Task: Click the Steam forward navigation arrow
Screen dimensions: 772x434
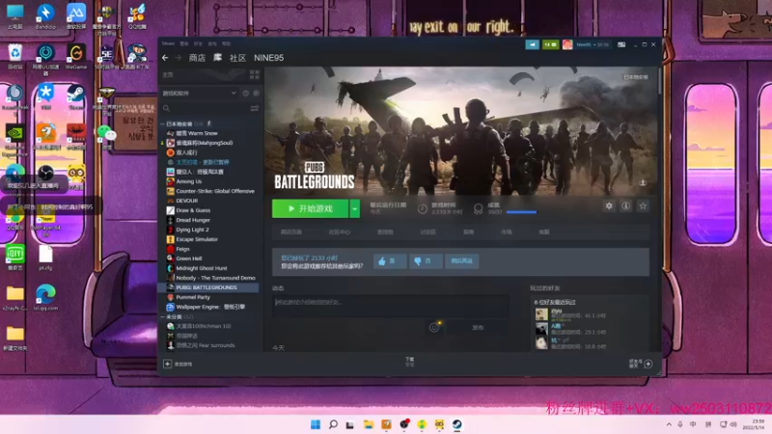Action: tap(179, 58)
